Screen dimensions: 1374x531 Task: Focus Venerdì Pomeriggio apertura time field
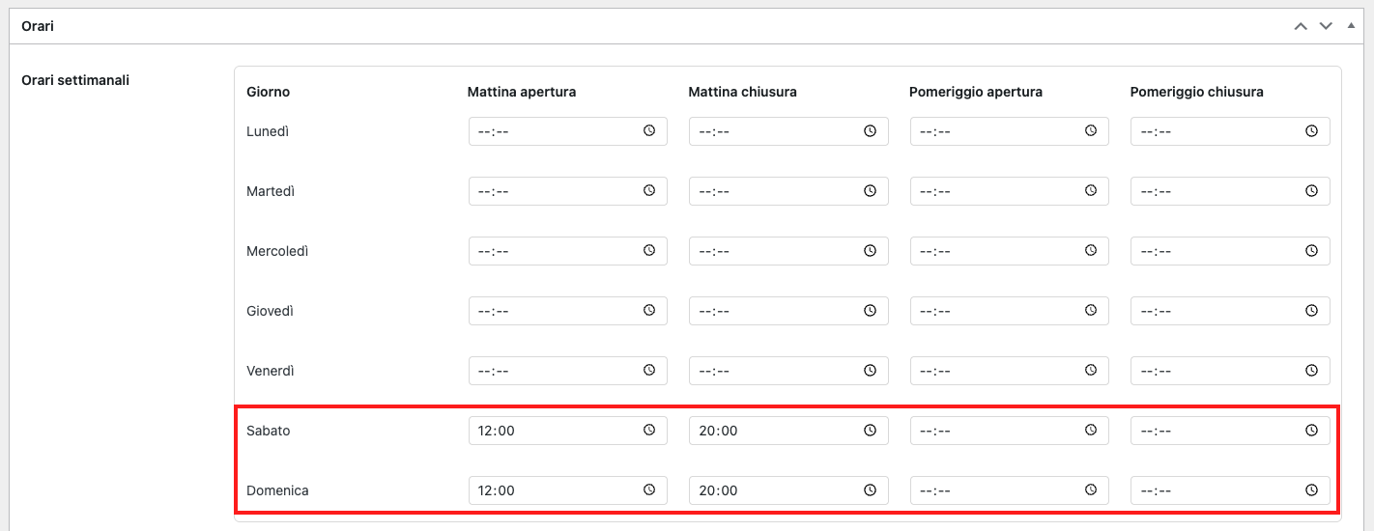(x=1010, y=371)
